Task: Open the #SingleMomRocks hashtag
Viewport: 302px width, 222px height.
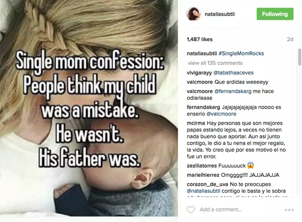Action: [241, 53]
